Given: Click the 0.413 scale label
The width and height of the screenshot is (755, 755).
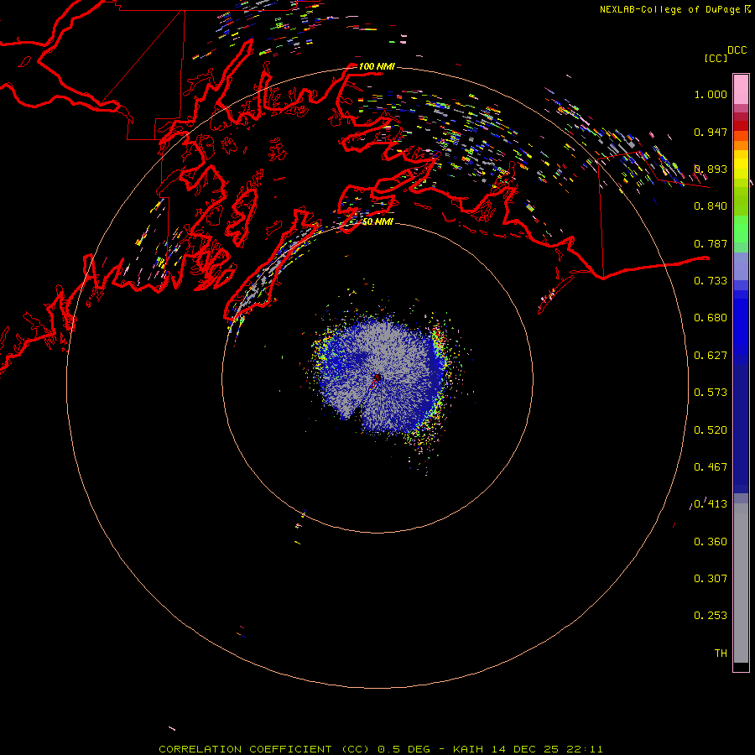Looking at the screenshot, I should pos(711,504).
